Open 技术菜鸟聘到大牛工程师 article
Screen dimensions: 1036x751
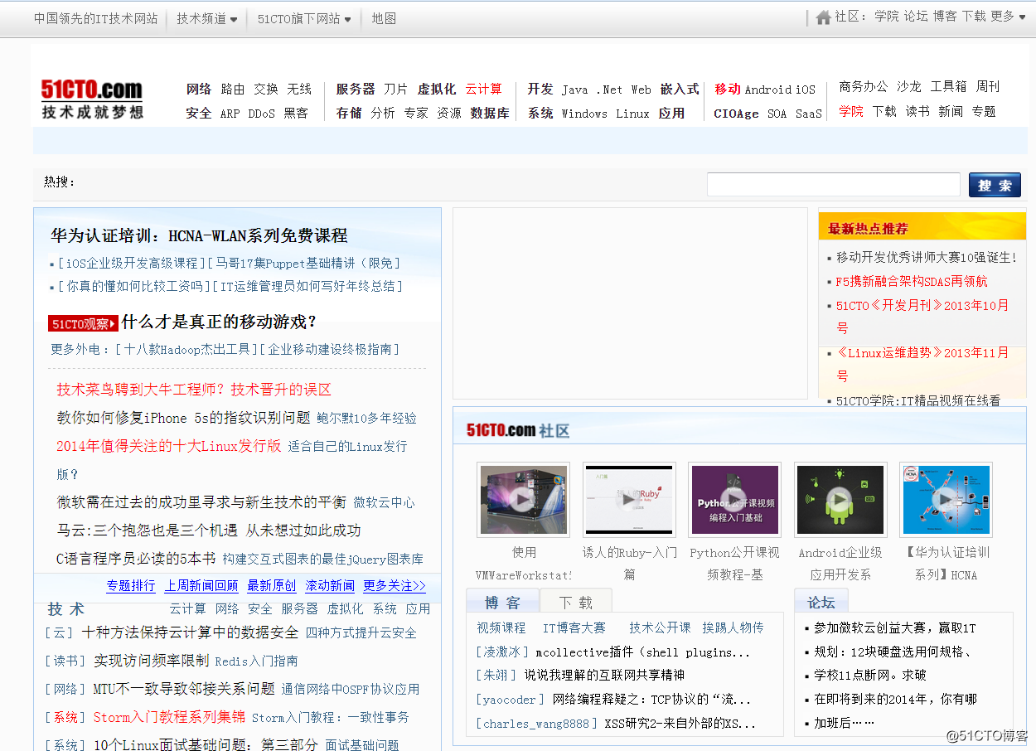(x=194, y=390)
